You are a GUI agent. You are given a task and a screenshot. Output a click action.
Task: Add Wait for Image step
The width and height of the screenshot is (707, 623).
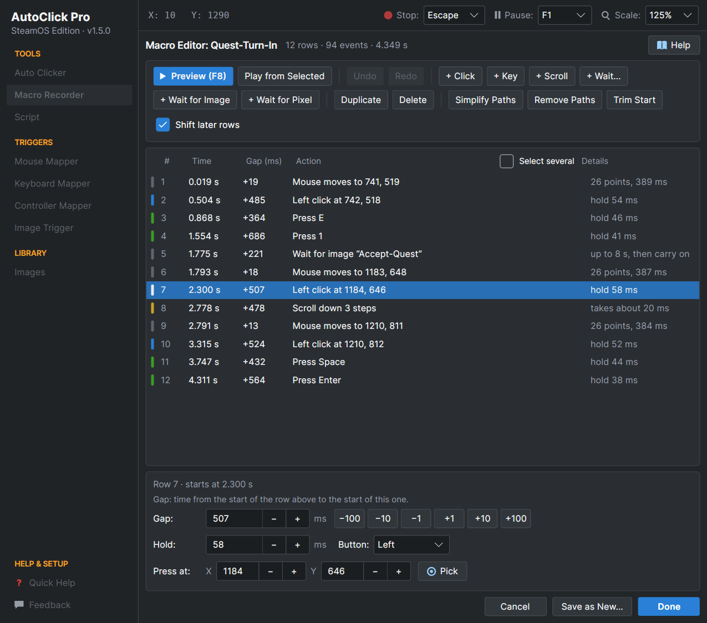[195, 100]
